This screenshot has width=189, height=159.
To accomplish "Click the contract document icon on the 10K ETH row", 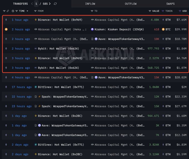I will [92, 39].
